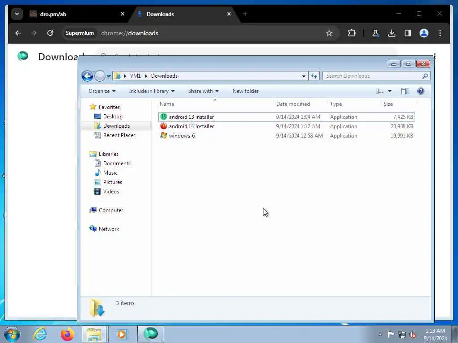Click the New folder button
Image resolution: width=458 pixels, height=343 pixels.
(x=246, y=91)
